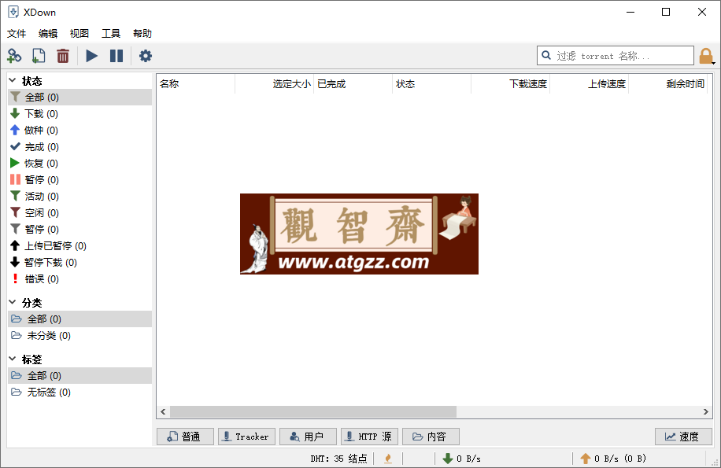Screen dimensions: 721x468
Task: Open the 编辑 menu
Action: [48, 34]
